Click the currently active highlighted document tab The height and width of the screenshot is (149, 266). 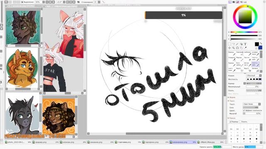pyautogui.click(x=183, y=142)
